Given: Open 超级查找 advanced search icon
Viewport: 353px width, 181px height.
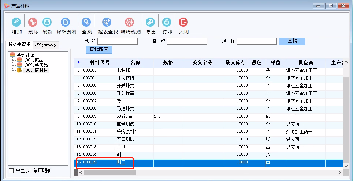Looking at the screenshot, I should pyautogui.click(x=107, y=22).
